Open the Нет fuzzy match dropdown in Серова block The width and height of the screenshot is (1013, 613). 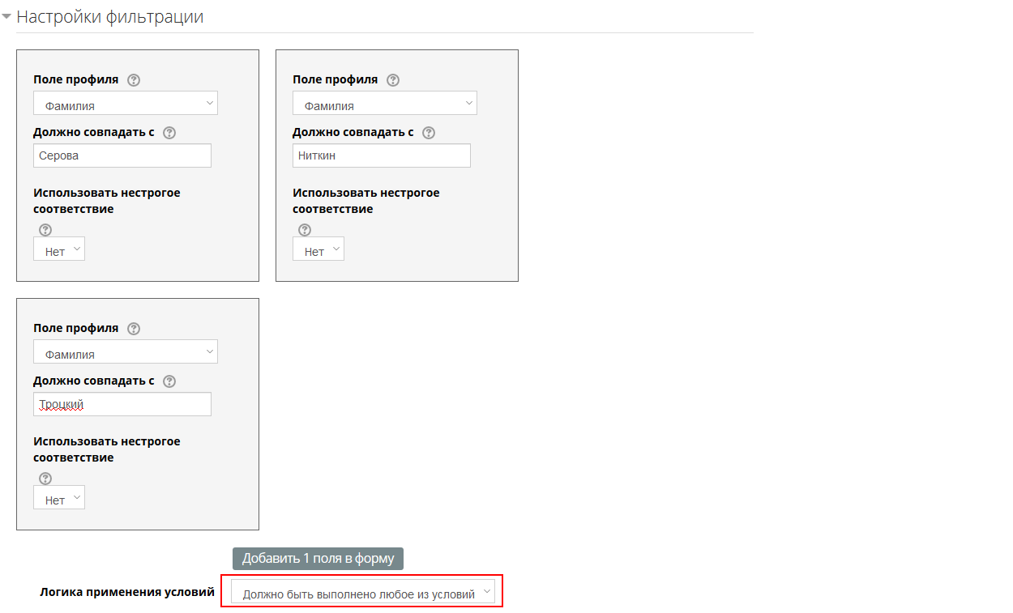click(59, 249)
